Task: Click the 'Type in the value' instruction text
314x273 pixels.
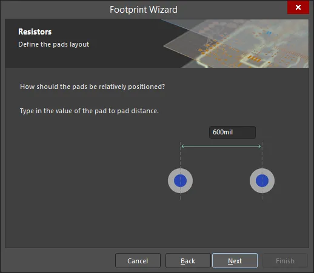Action: coord(89,111)
